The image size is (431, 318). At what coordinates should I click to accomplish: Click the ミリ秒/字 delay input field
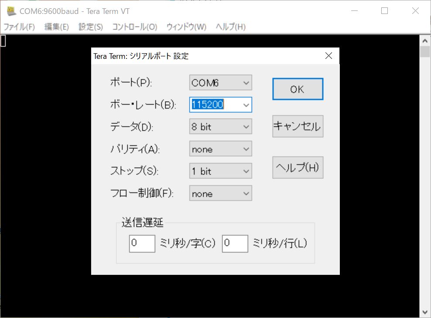[x=142, y=243]
